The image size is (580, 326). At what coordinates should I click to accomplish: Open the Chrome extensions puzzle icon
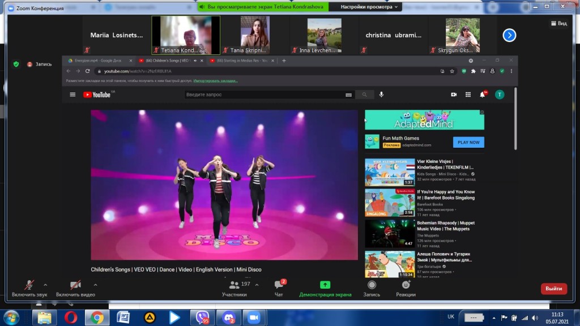(473, 71)
